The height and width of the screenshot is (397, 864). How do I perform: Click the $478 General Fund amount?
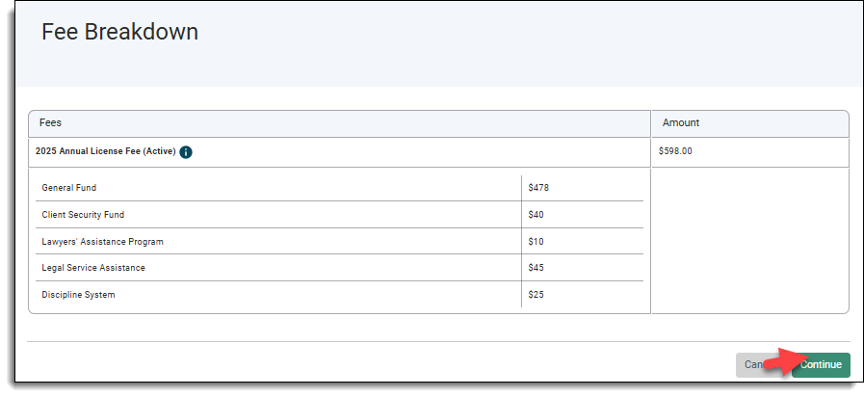coord(538,188)
